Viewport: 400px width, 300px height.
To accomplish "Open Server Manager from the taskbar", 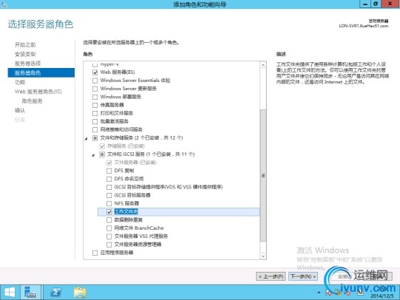I will [30, 293].
